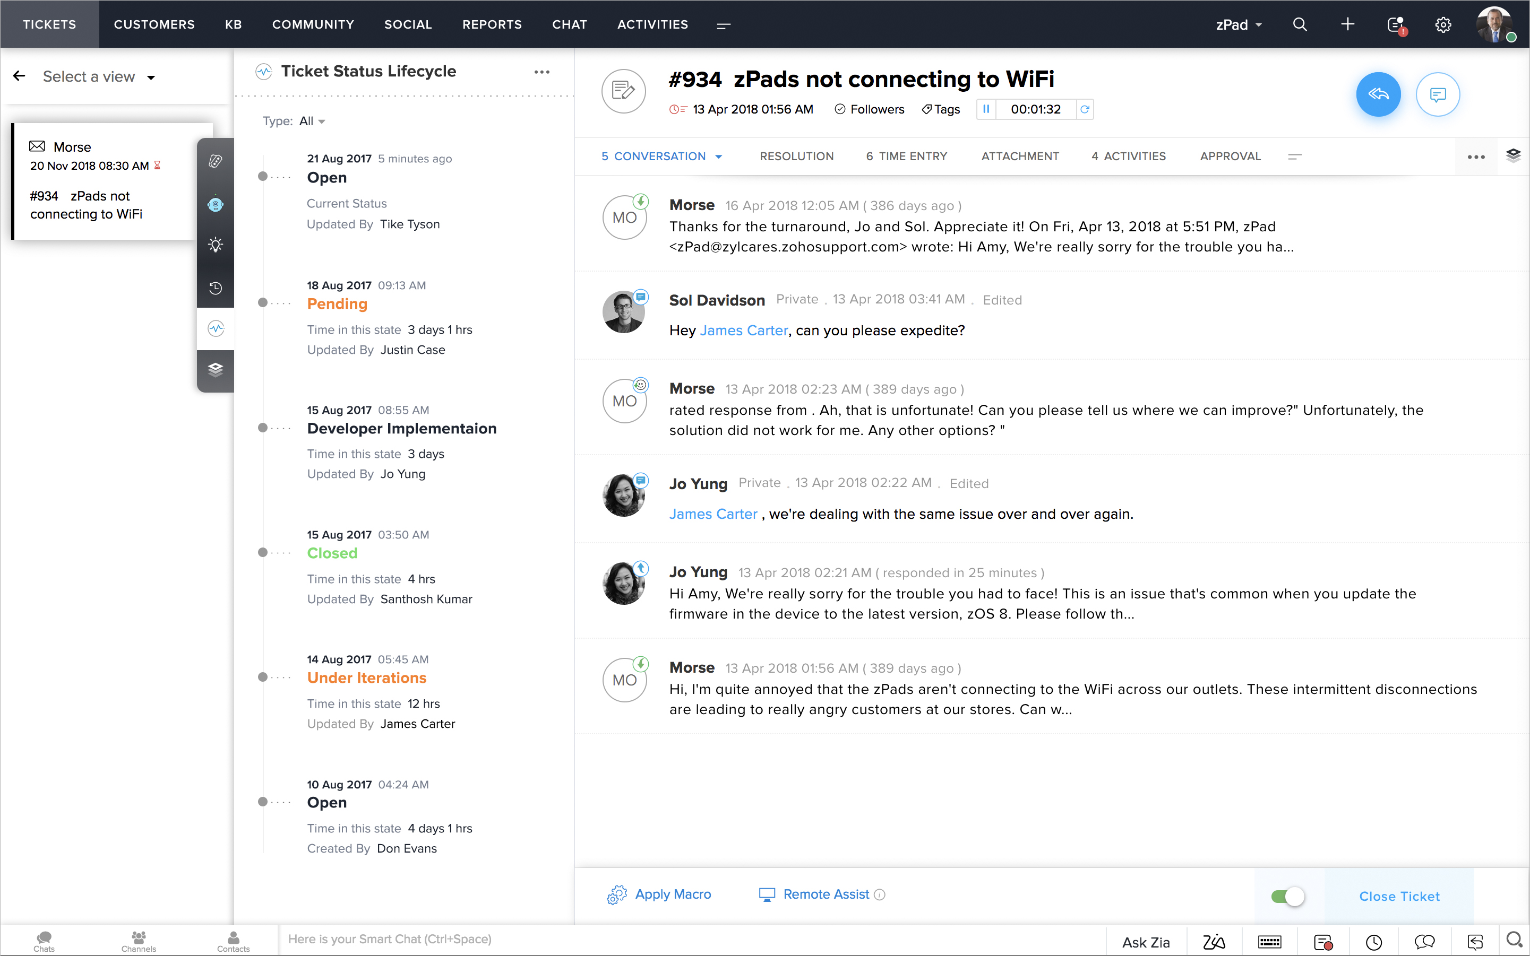The width and height of the screenshot is (1530, 956).
Task: Reset the ticket timer refresh icon
Action: coord(1085,109)
